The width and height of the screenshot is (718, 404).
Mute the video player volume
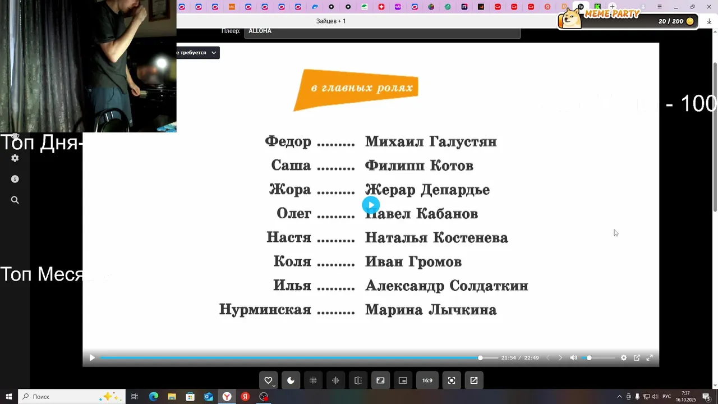click(x=573, y=358)
